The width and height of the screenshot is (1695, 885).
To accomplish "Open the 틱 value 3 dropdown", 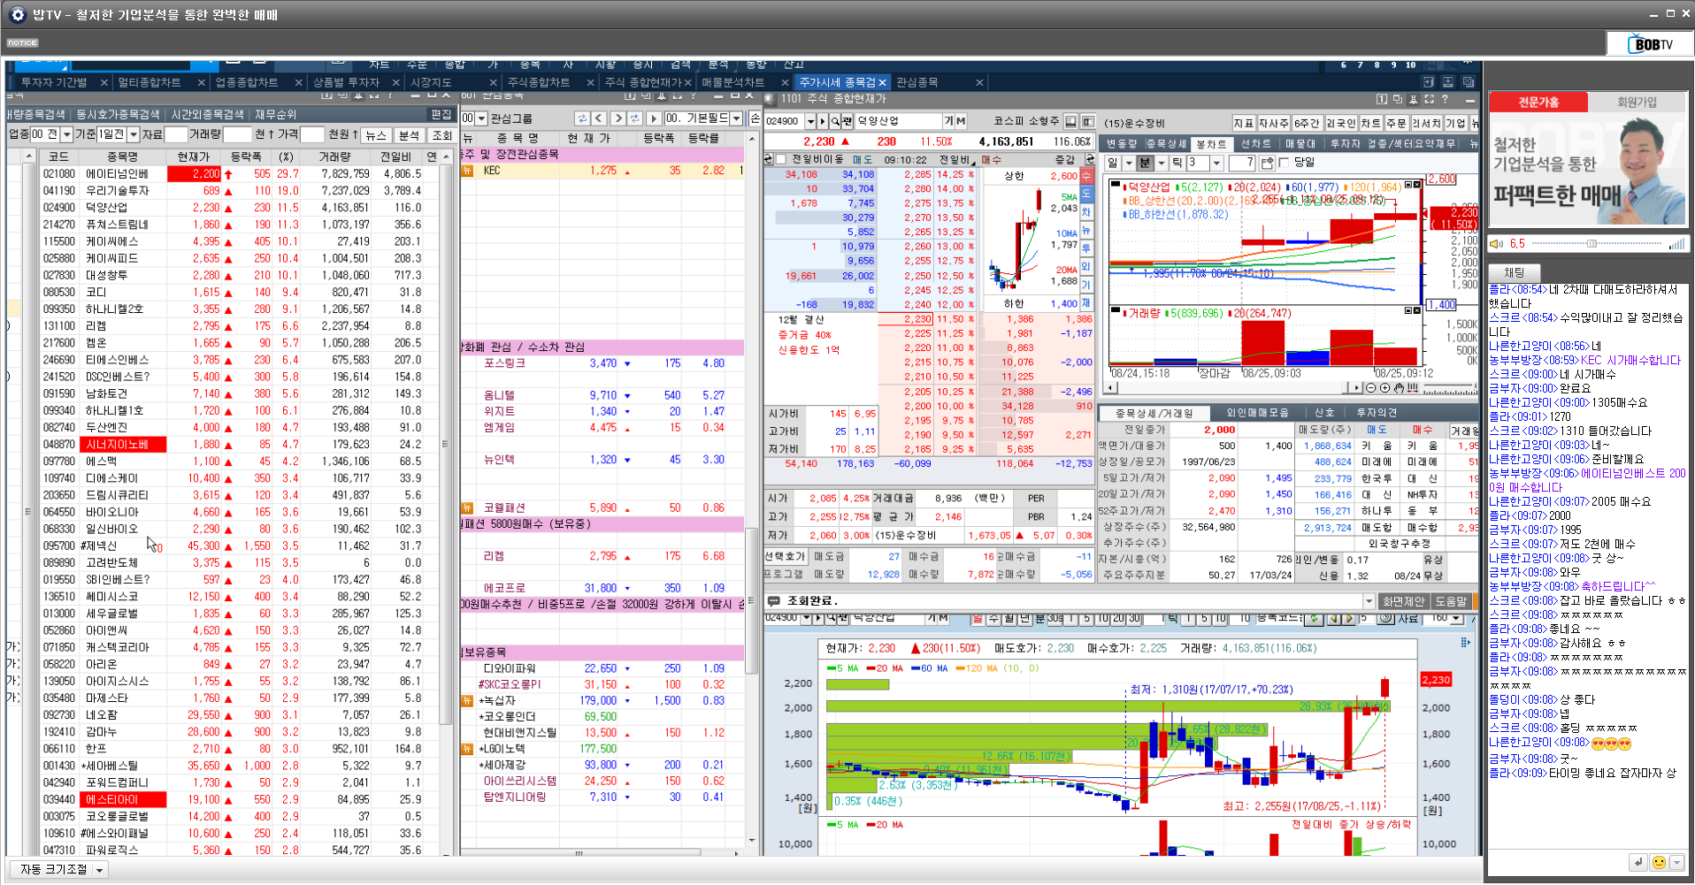I will pos(1217,163).
